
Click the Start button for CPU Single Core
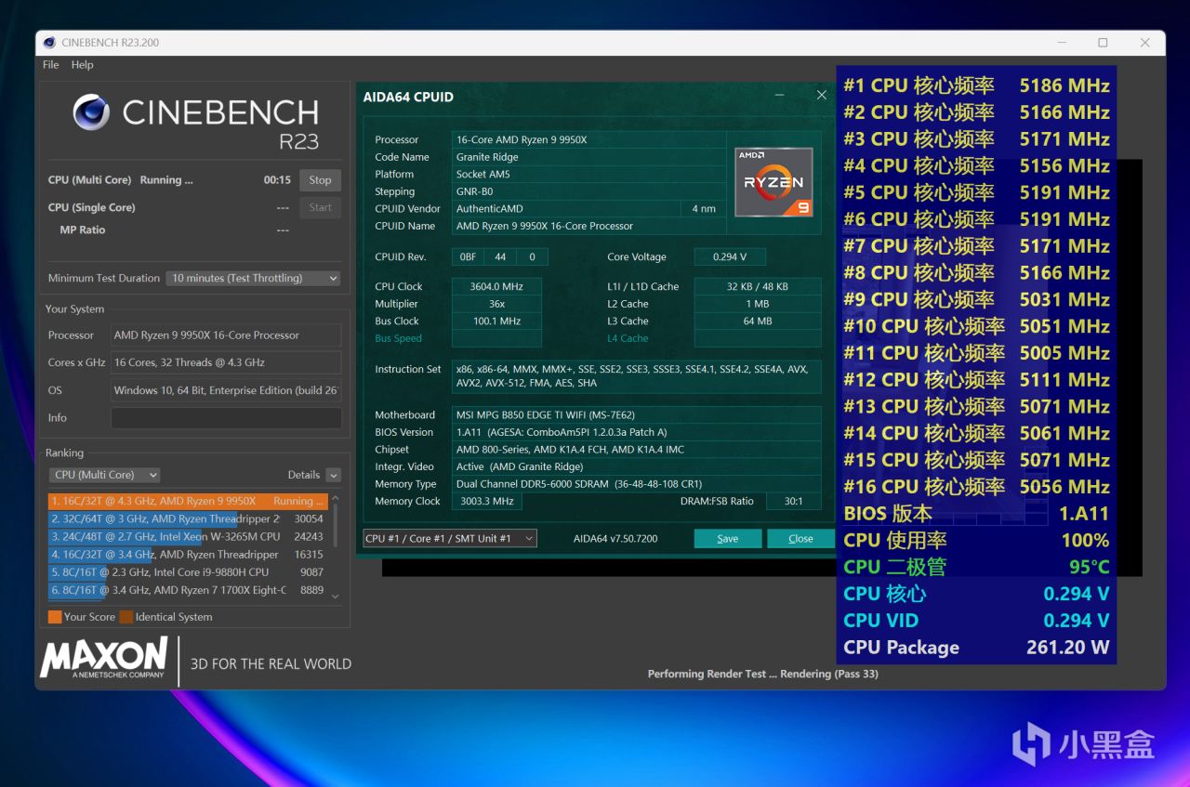coord(320,207)
